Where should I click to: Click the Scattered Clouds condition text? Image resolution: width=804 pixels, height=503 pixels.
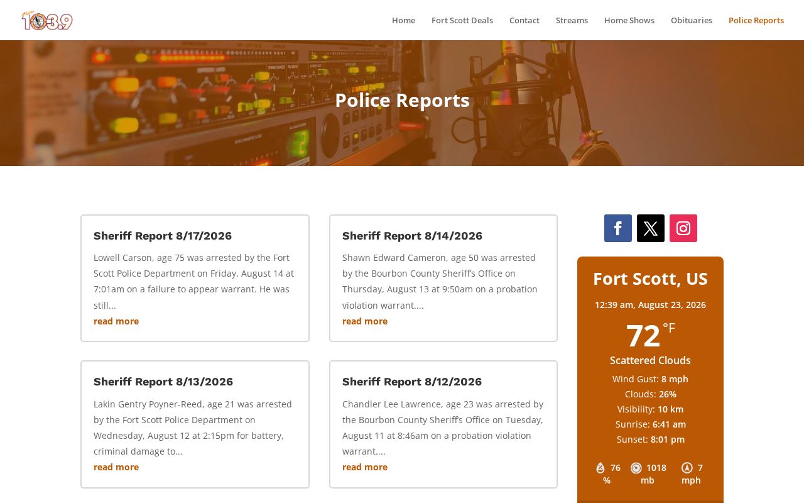pos(650,360)
